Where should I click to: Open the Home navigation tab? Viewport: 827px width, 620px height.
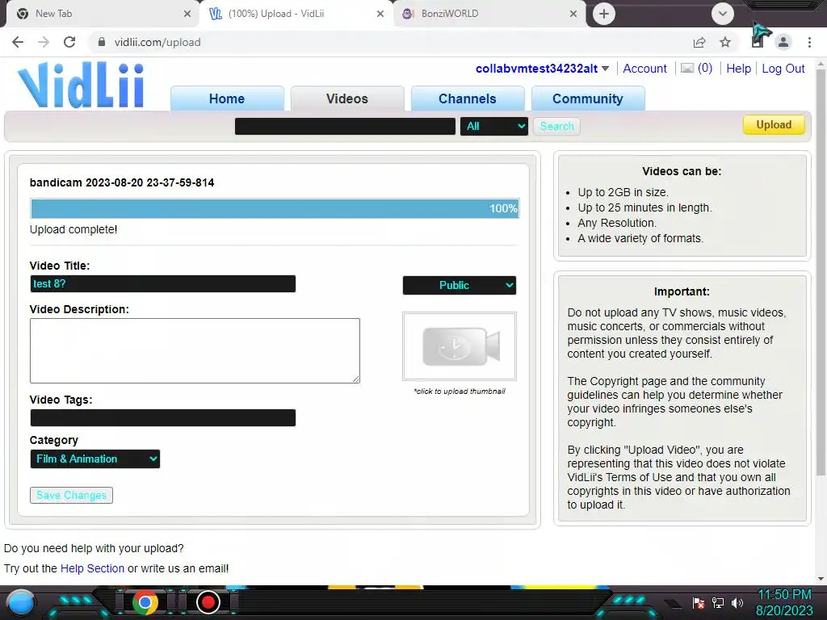[227, 98]
